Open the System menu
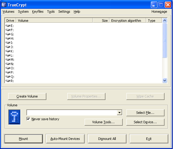 tap(23, 12)
